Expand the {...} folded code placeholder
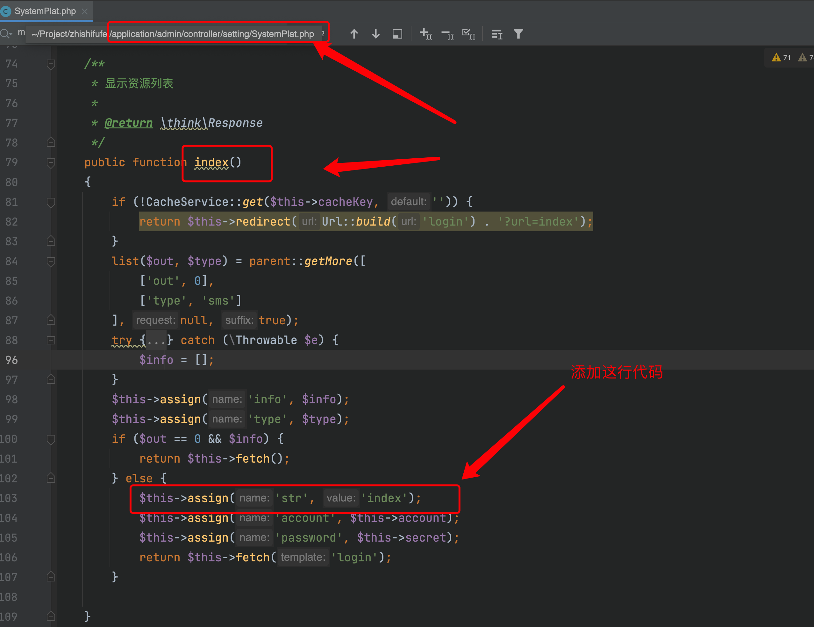 (156, 340)
